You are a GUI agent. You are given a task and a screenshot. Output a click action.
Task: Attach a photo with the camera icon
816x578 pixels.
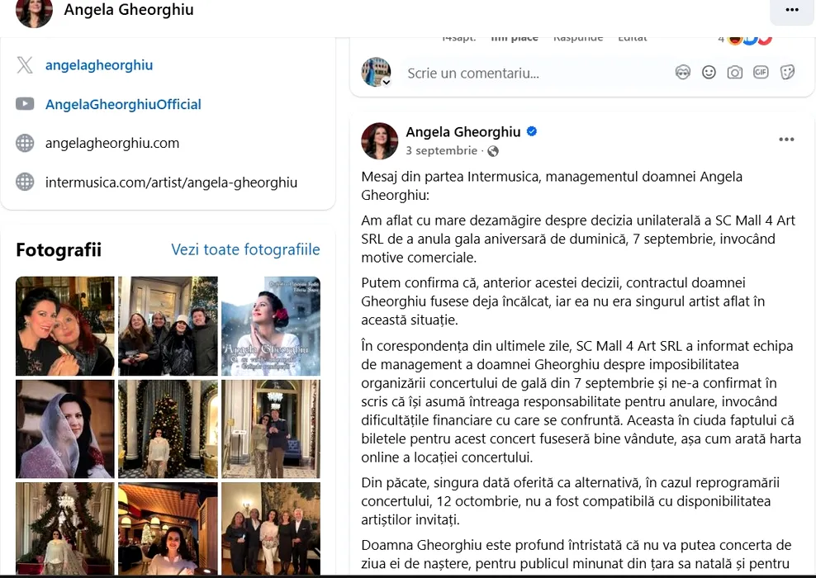[735, 73]
